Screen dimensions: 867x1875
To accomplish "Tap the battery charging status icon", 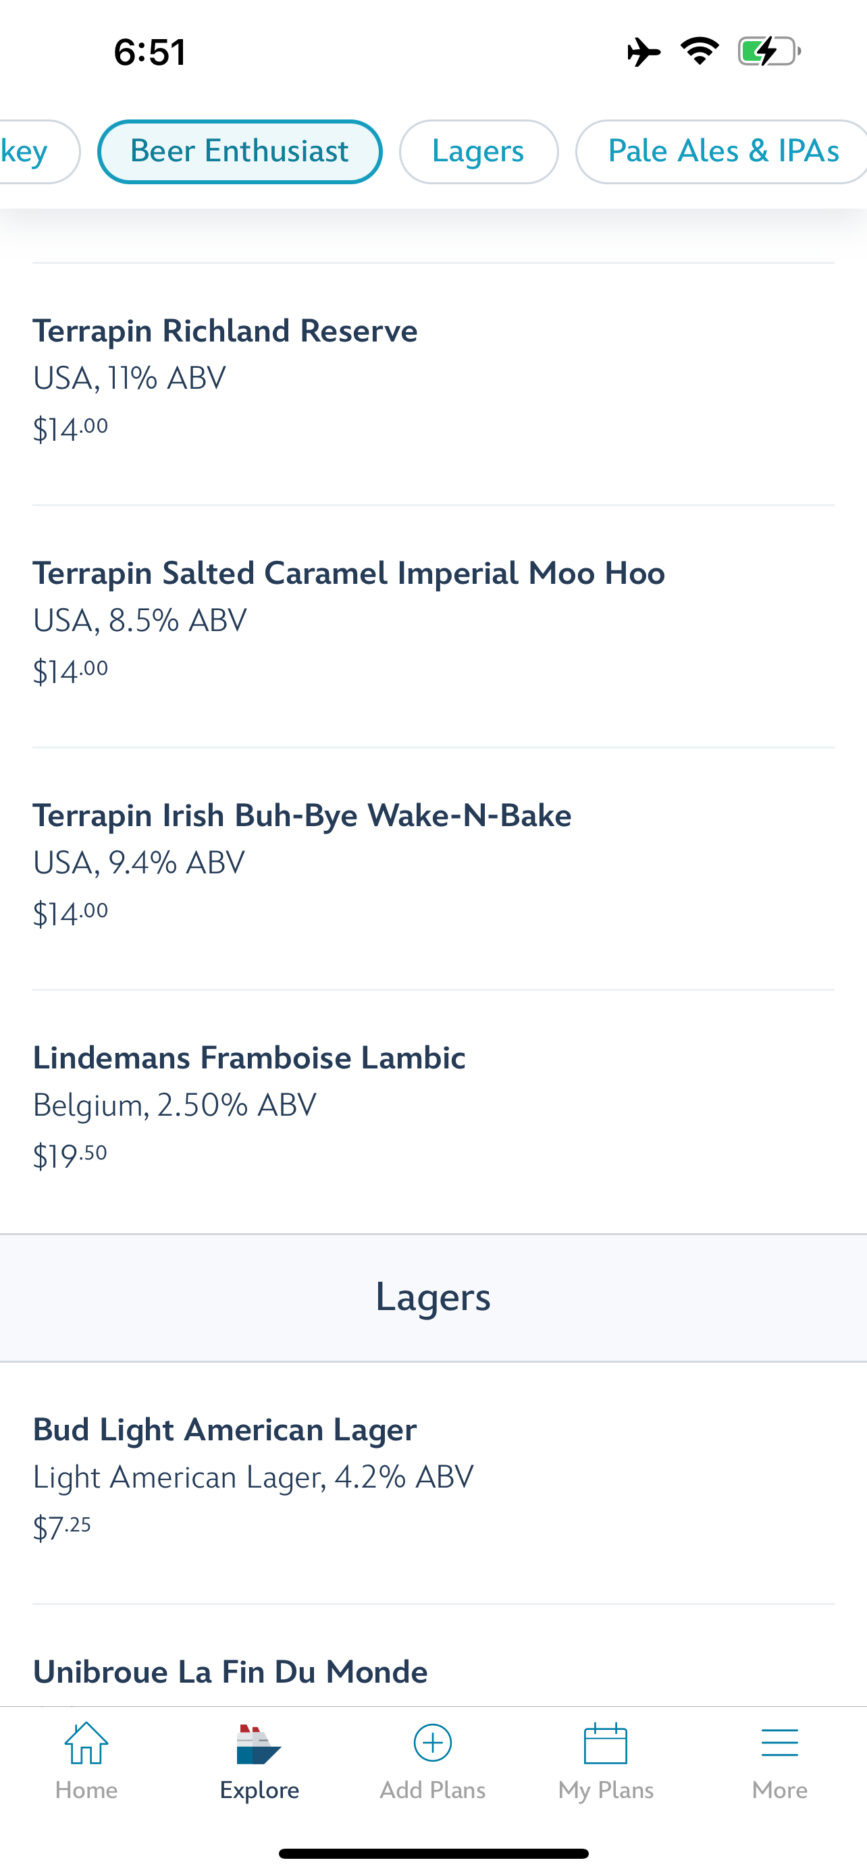I will pyautogui.click(x=770, y=52).
